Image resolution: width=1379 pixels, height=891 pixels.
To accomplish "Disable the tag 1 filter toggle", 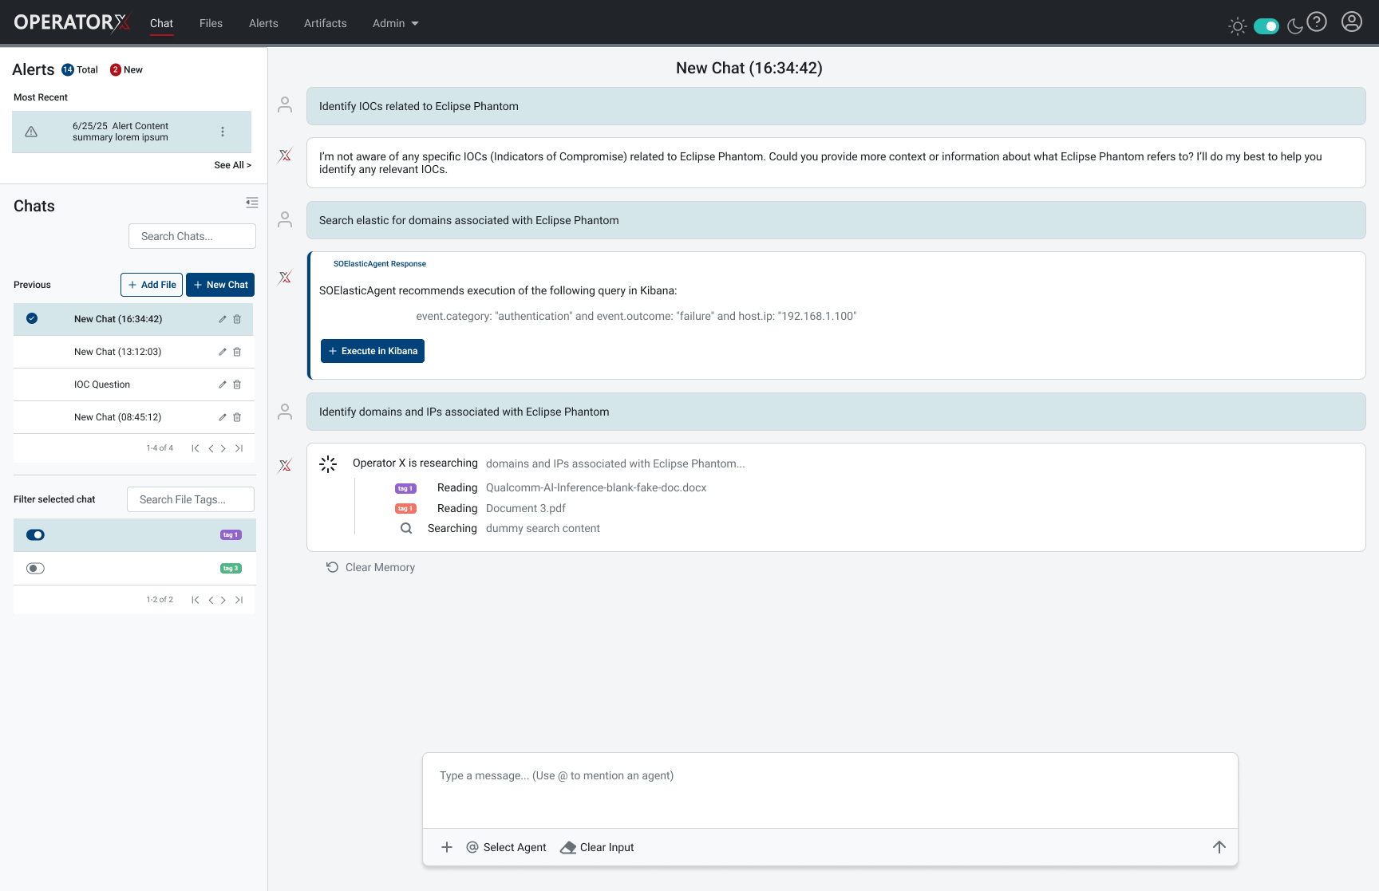I will pyautogui.click(x=35, y=535).
